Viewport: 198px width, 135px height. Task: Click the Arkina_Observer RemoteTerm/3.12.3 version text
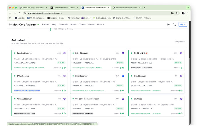pyautogui.click(x=24, y=113)
